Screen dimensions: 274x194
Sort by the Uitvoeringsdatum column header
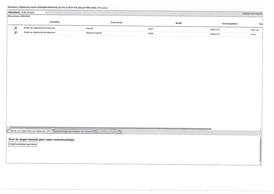[230, 24]
